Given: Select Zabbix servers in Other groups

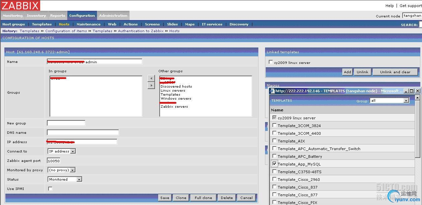Looking at the screenshot, I should 174,106.
